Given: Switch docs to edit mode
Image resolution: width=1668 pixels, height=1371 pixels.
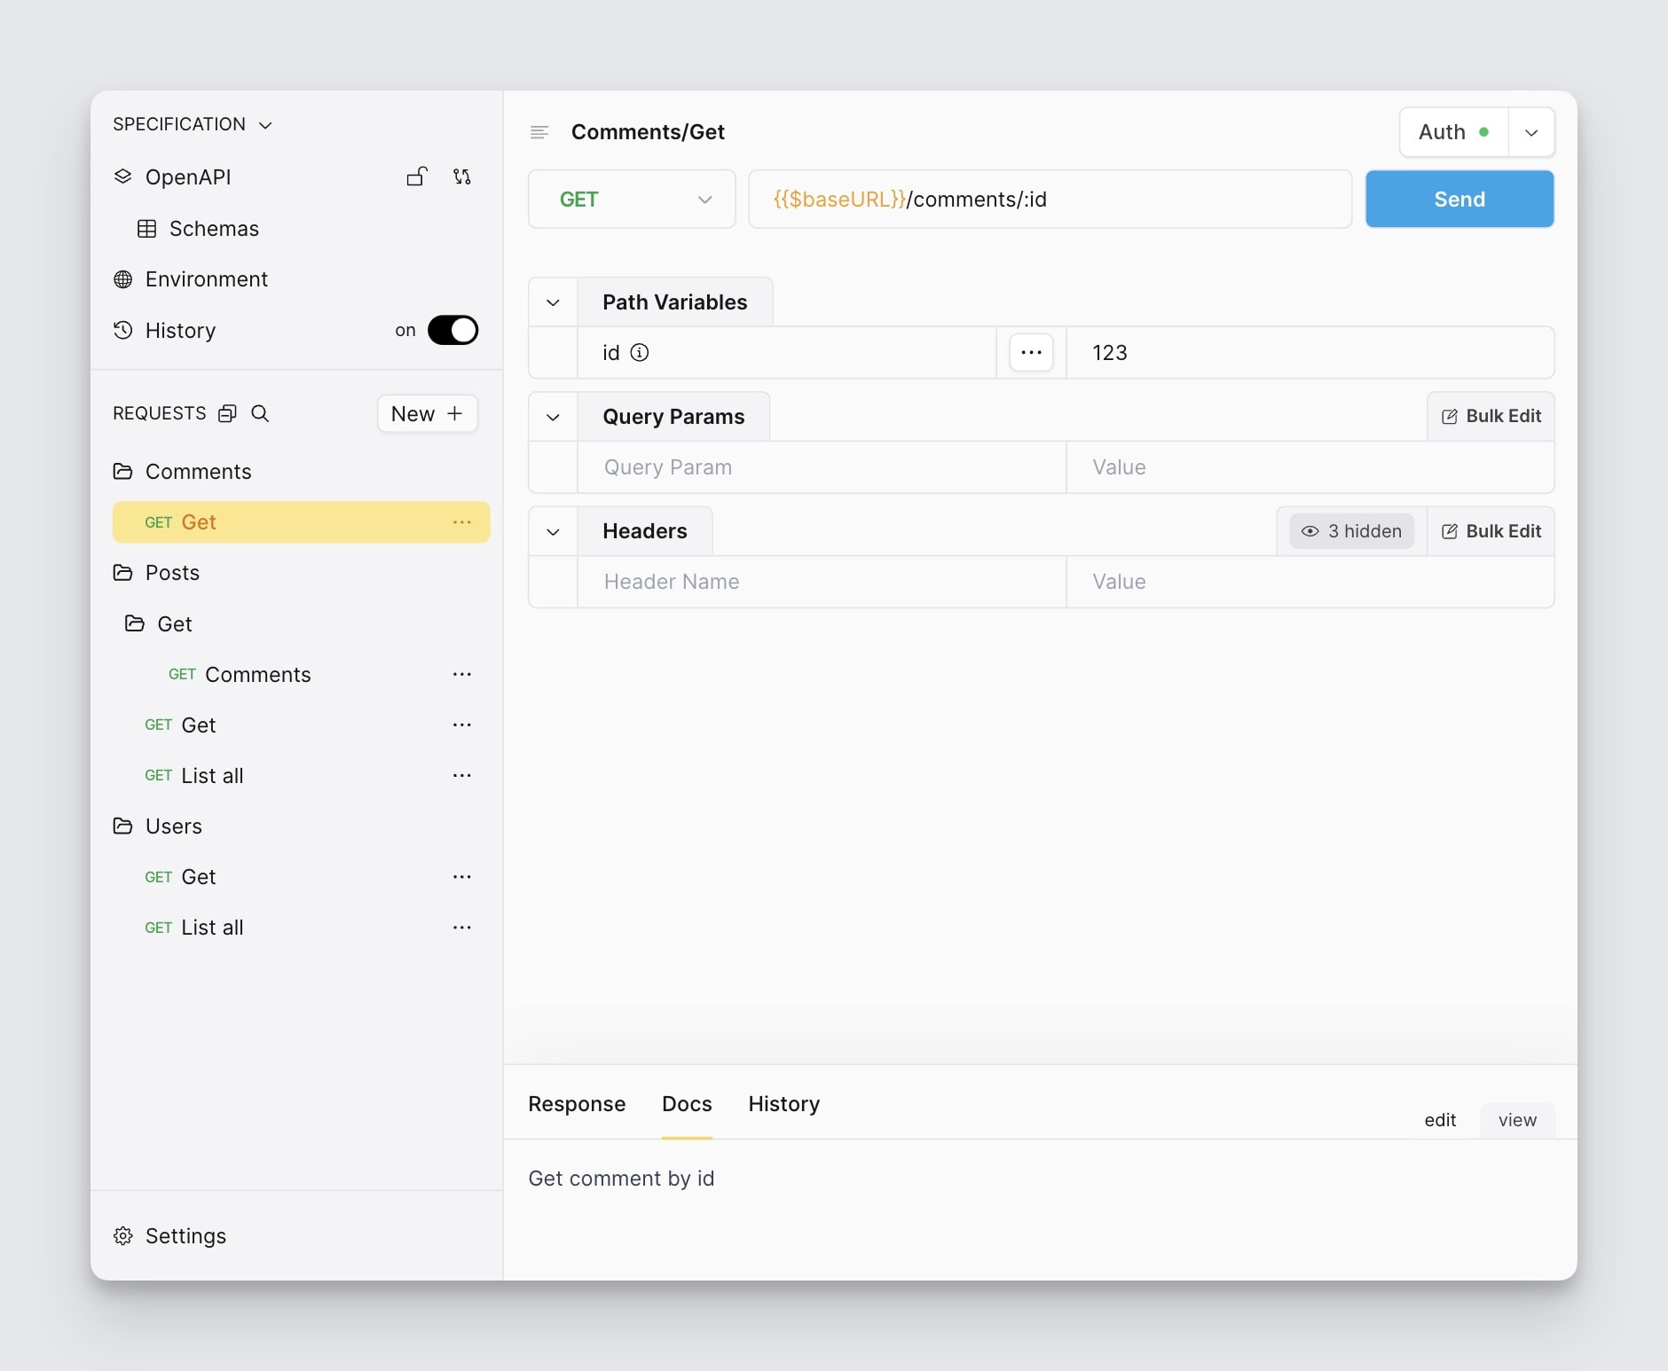Looking at the screenshot, I should coord(1440,1120).
